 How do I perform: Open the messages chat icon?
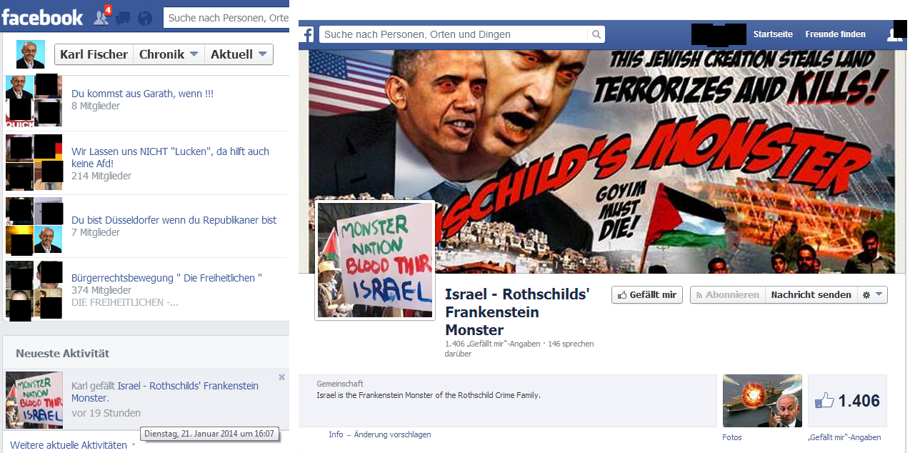coord(123,18)
